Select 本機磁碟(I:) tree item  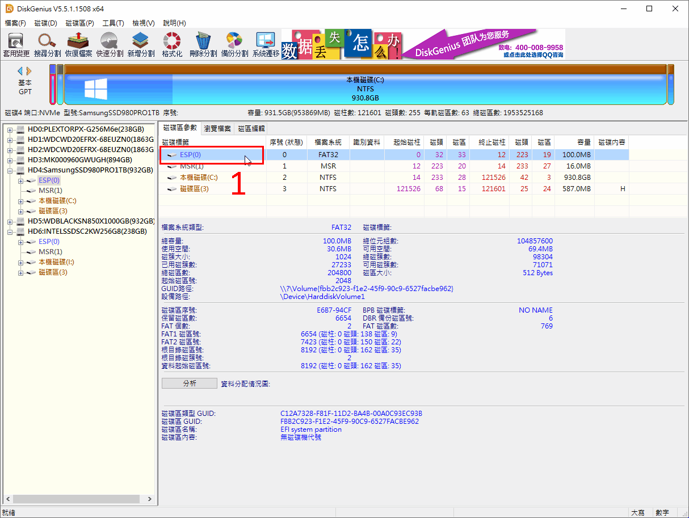(x=56, y=262)
